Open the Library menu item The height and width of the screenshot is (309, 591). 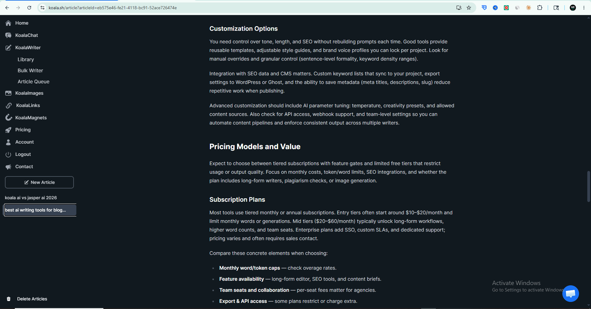(x=26, y=59)
